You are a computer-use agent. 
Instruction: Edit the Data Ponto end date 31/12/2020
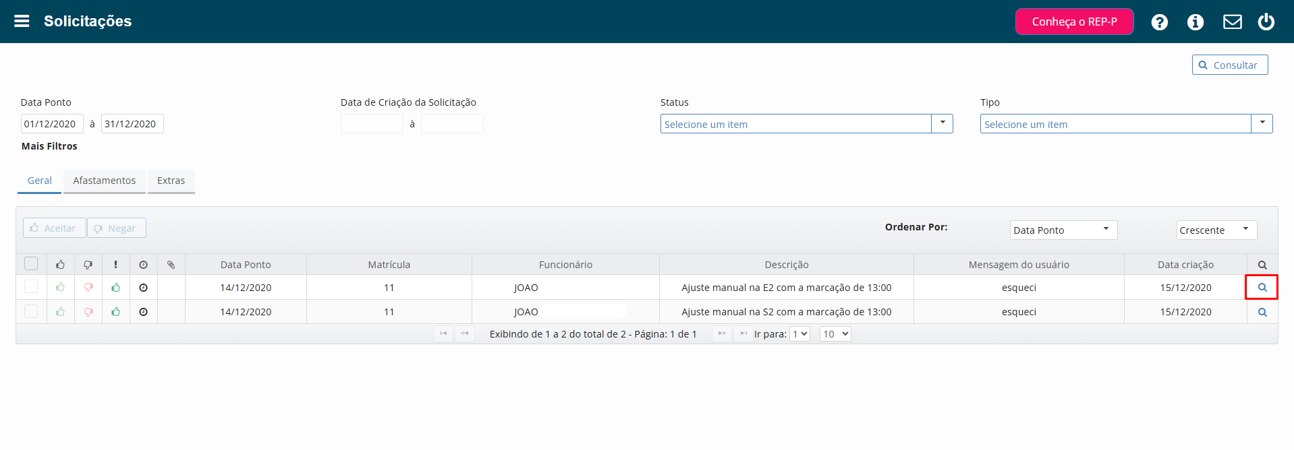132,124
